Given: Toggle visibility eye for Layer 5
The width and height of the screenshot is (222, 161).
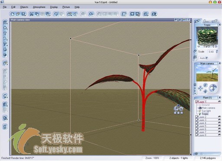Looking at the screenshot, I should [x=219, y=126].
